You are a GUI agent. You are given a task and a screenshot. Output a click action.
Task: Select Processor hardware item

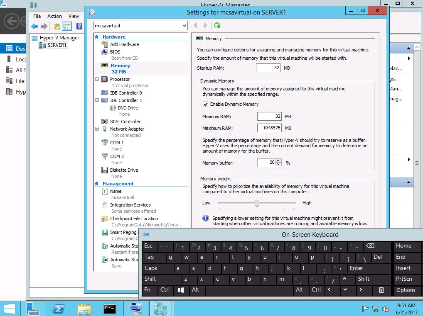(120, 79)
